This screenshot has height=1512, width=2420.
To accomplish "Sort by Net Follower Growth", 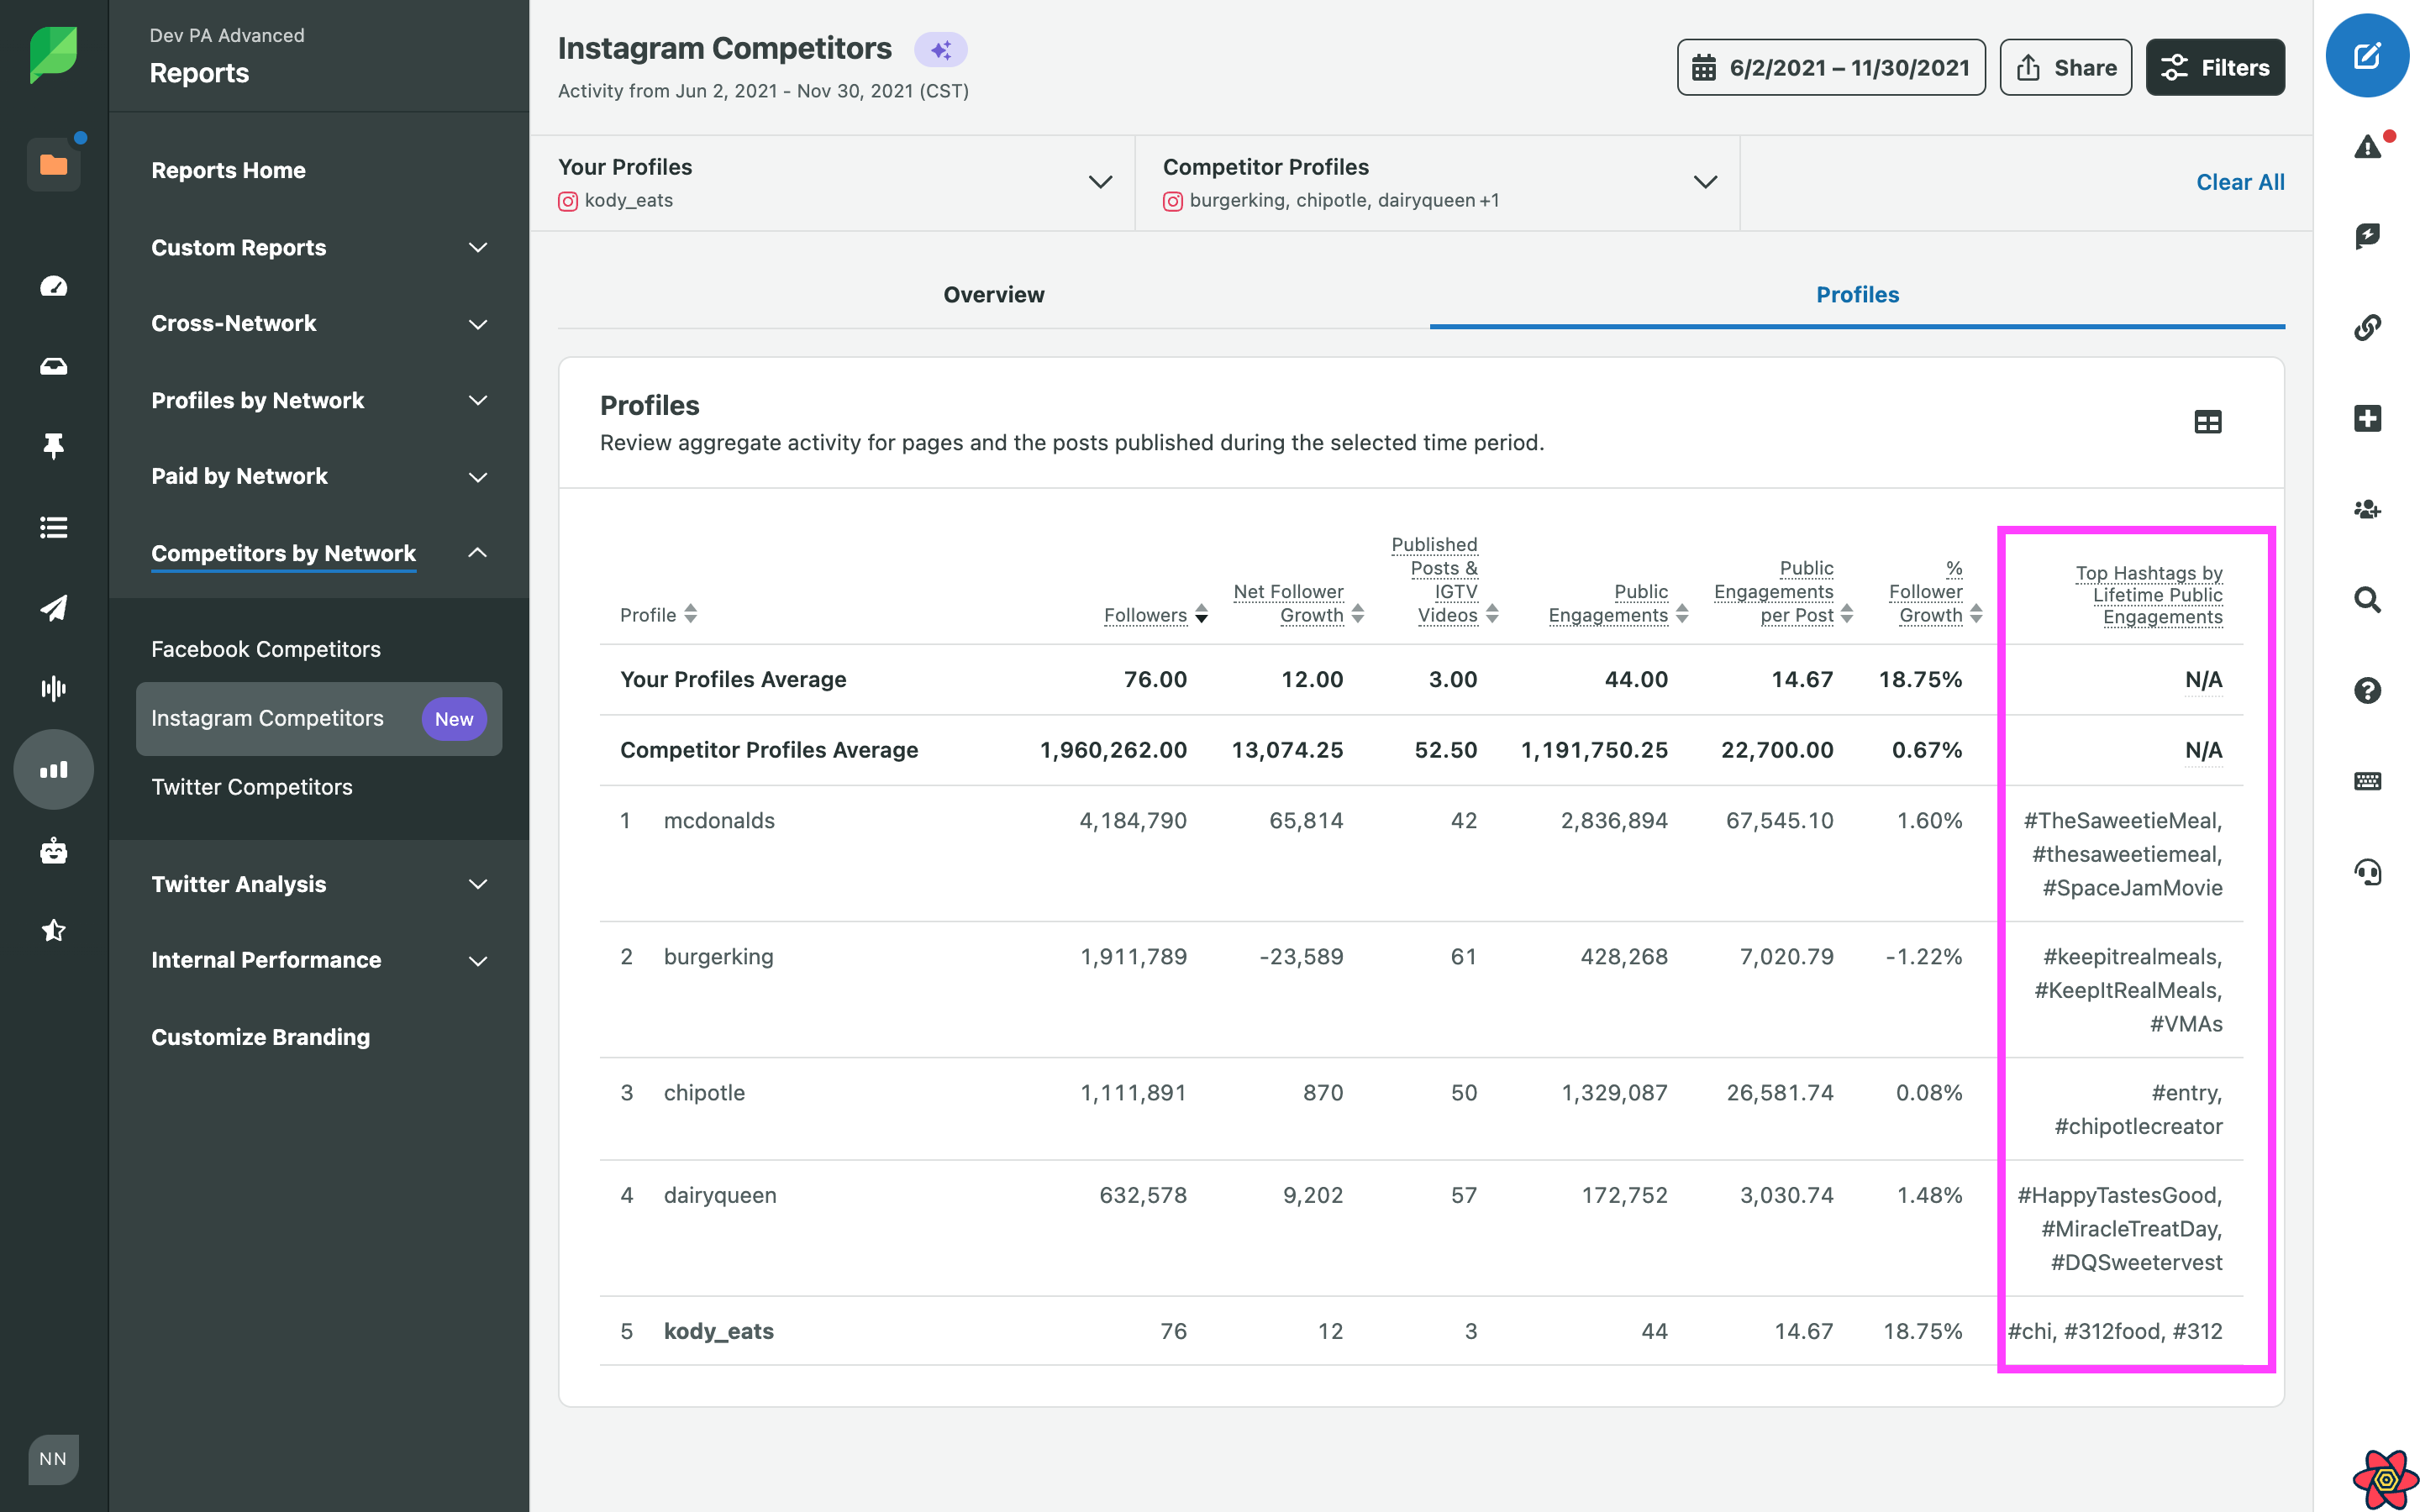I will pos(1298,603).
